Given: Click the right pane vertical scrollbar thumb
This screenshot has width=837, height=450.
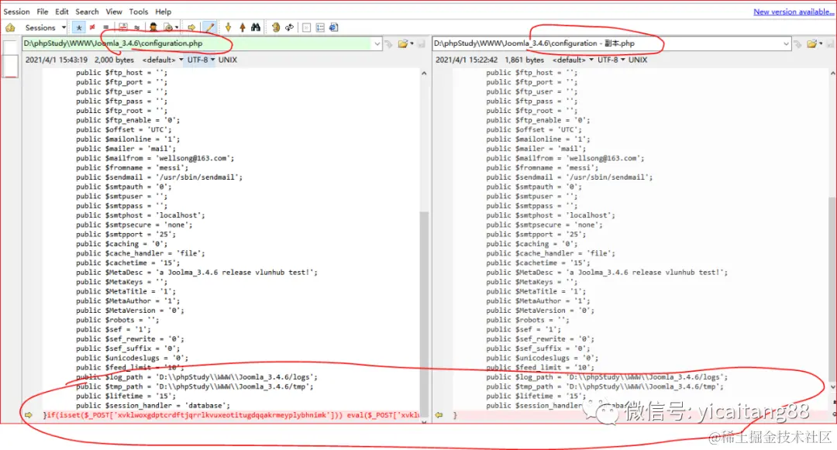Looking at the screenshot, I should [832, 288].
